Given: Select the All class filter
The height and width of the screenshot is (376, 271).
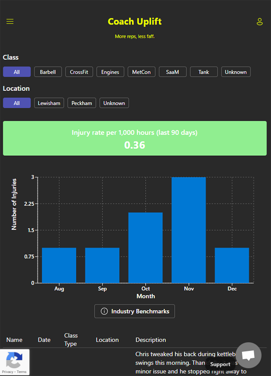Looking at the screenshot, I should (17, 72).
